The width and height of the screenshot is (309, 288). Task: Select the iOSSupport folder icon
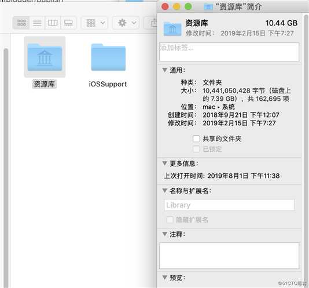click(108, 57)
